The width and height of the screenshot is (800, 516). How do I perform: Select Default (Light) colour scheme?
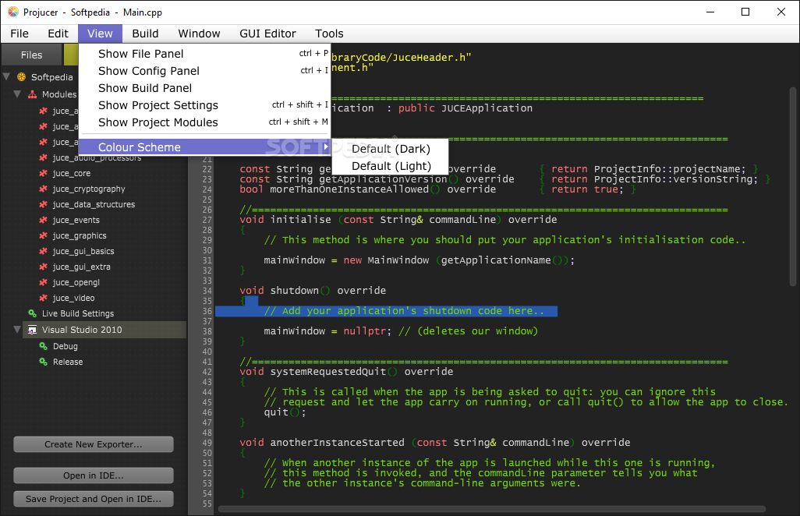(x=391, y=166)
